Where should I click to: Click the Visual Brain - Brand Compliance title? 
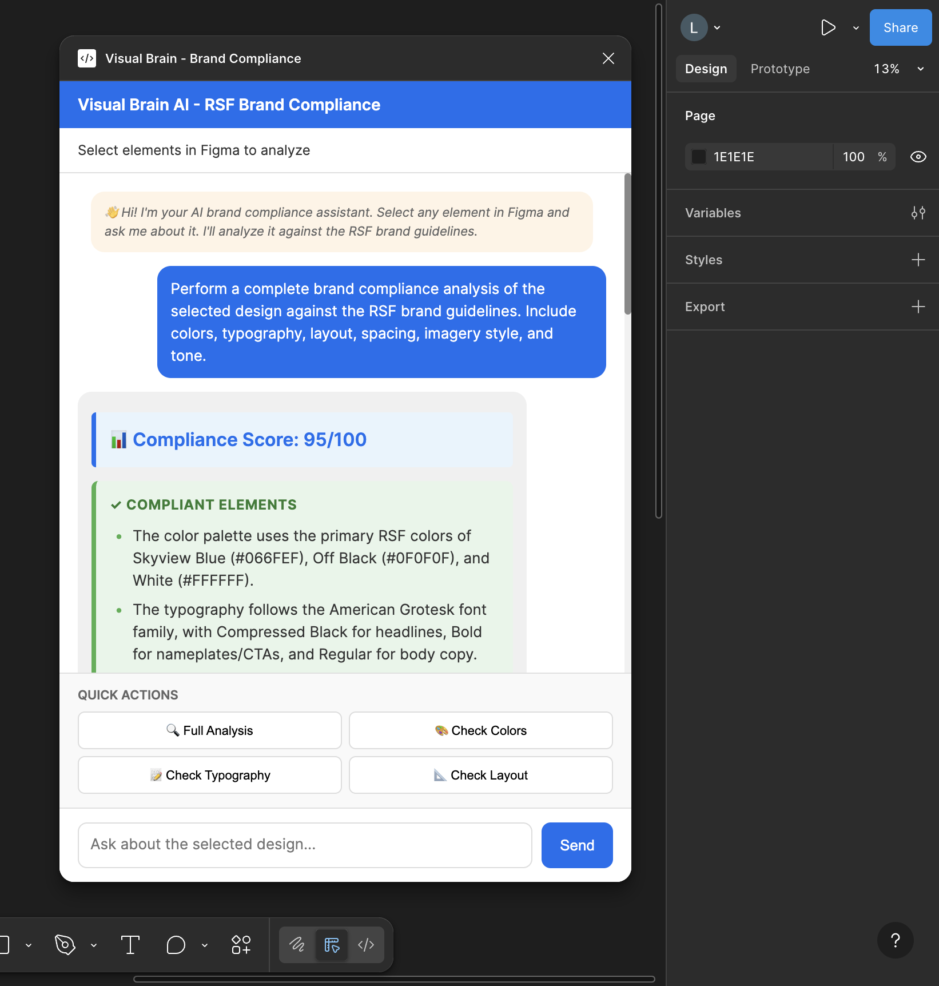pyautogui.click(x=203, y=58)
